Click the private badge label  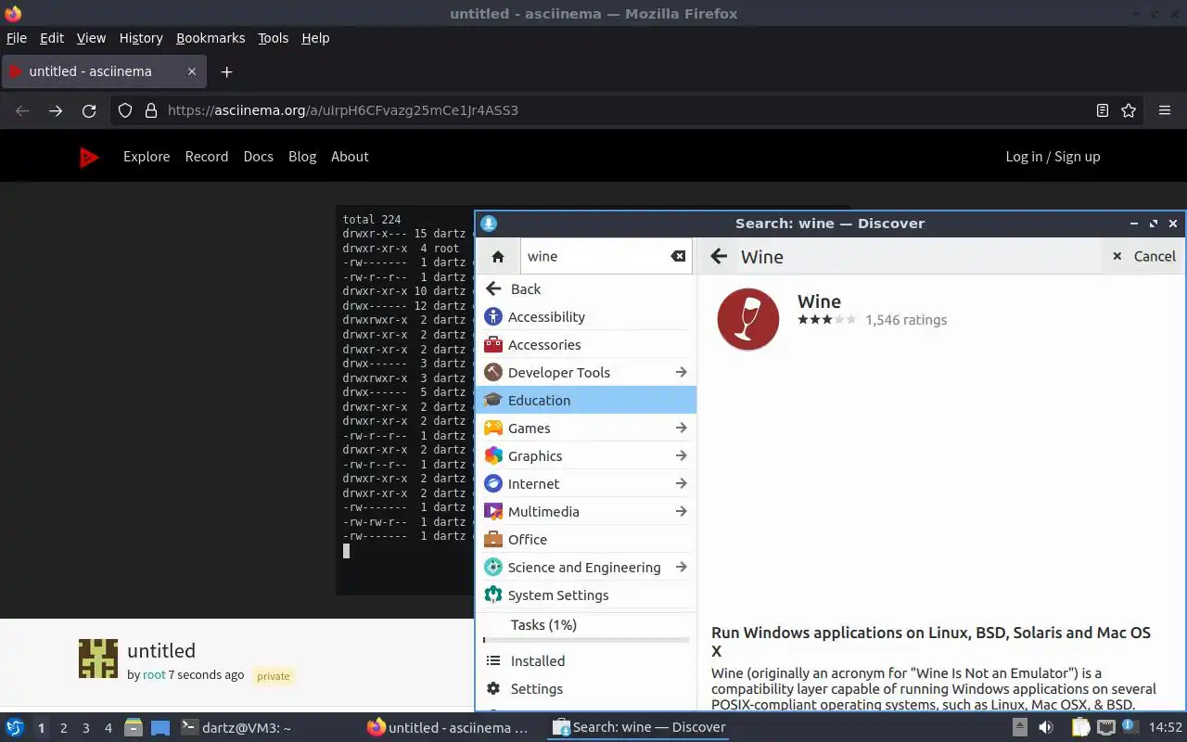(x=274, y=676)
